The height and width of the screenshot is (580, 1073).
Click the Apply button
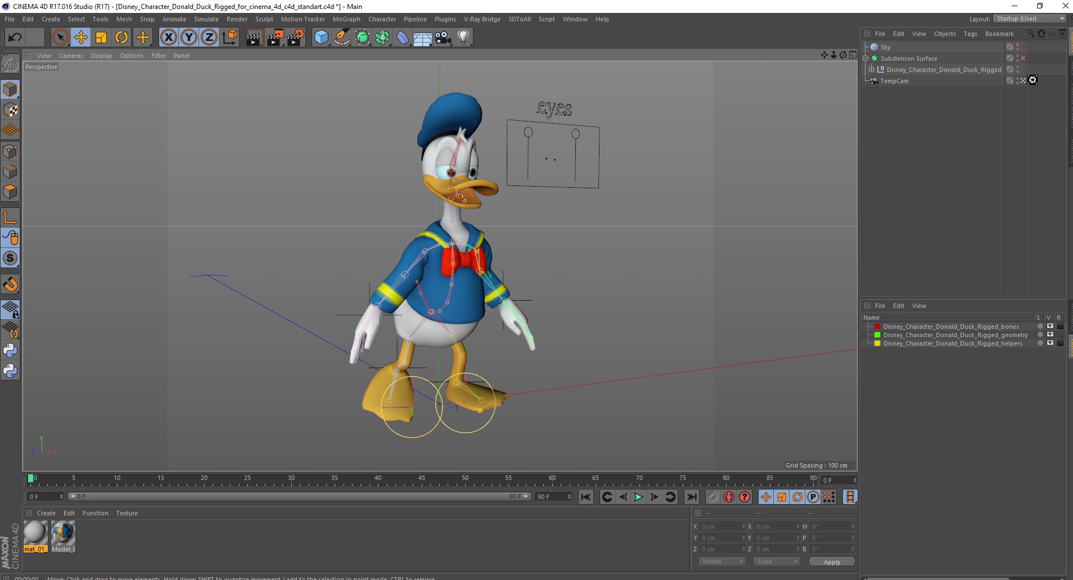tap(832, 562)
